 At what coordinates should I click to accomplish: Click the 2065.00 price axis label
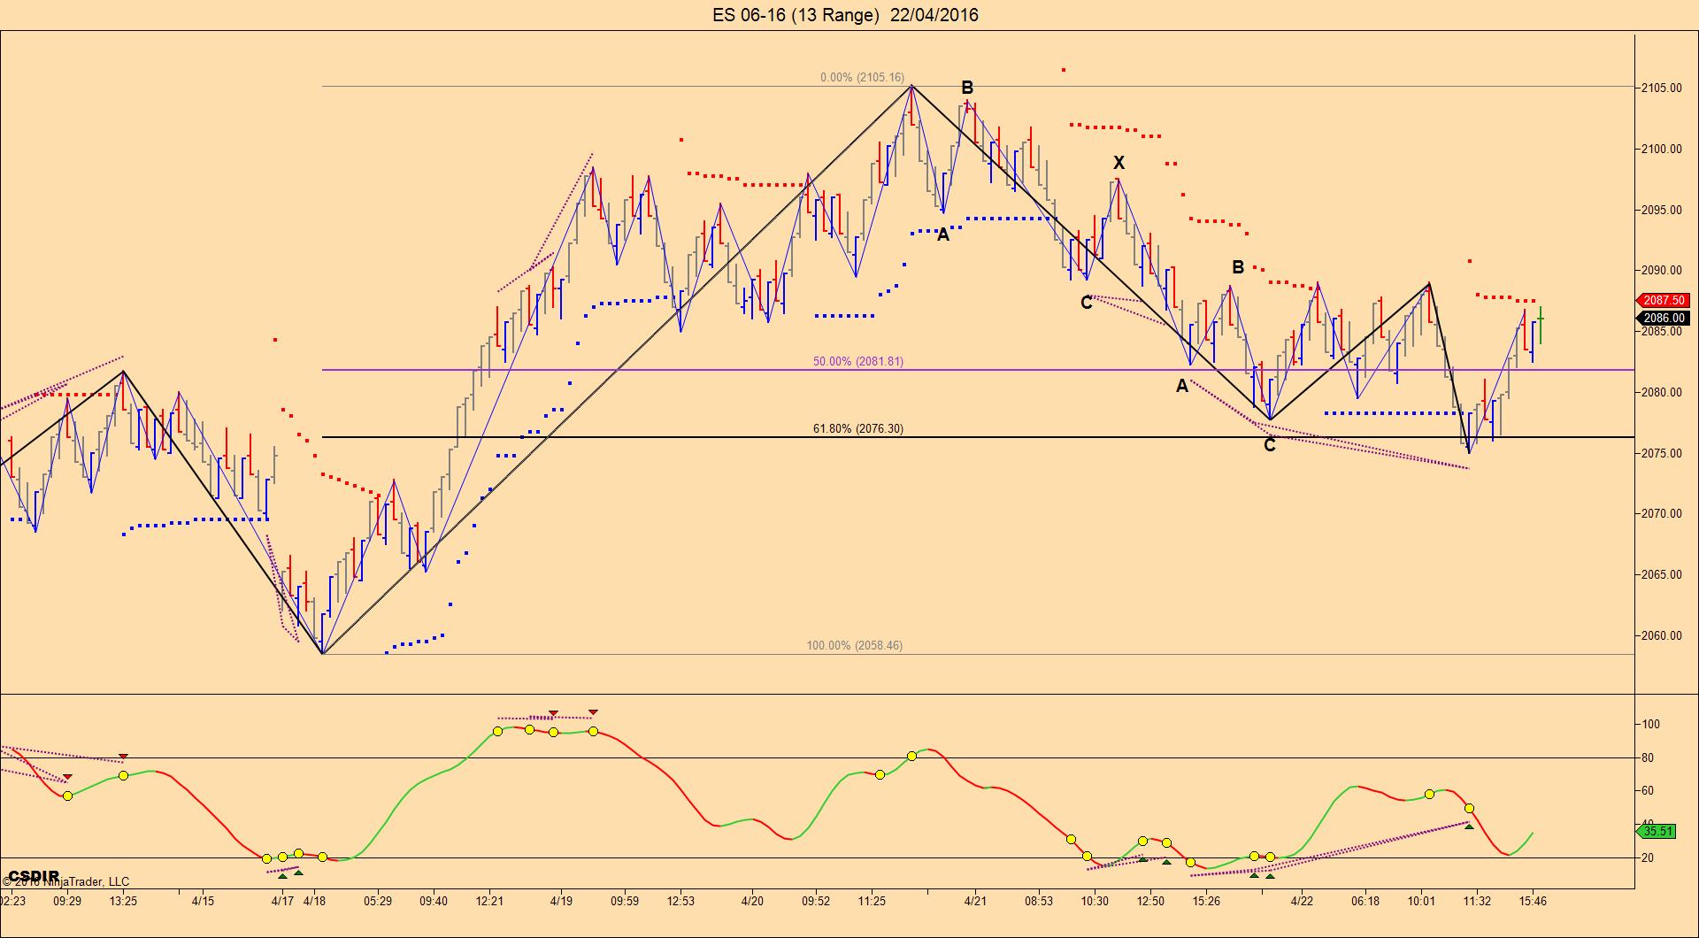tap(1663, 575)
